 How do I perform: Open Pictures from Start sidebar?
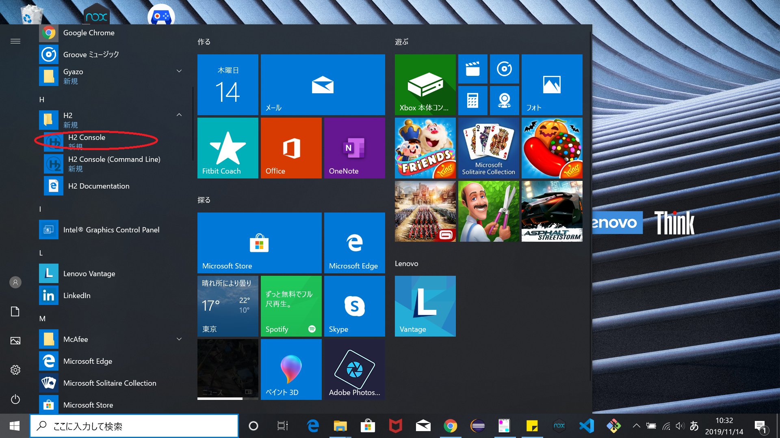(x=15, y=341)
